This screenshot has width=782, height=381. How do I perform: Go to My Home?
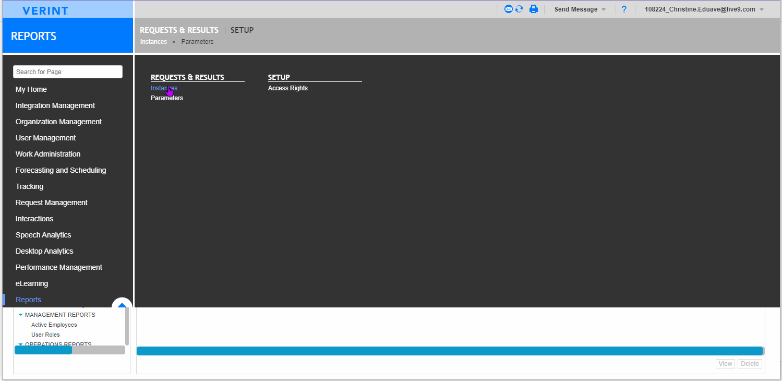click(x=31, y=89)
